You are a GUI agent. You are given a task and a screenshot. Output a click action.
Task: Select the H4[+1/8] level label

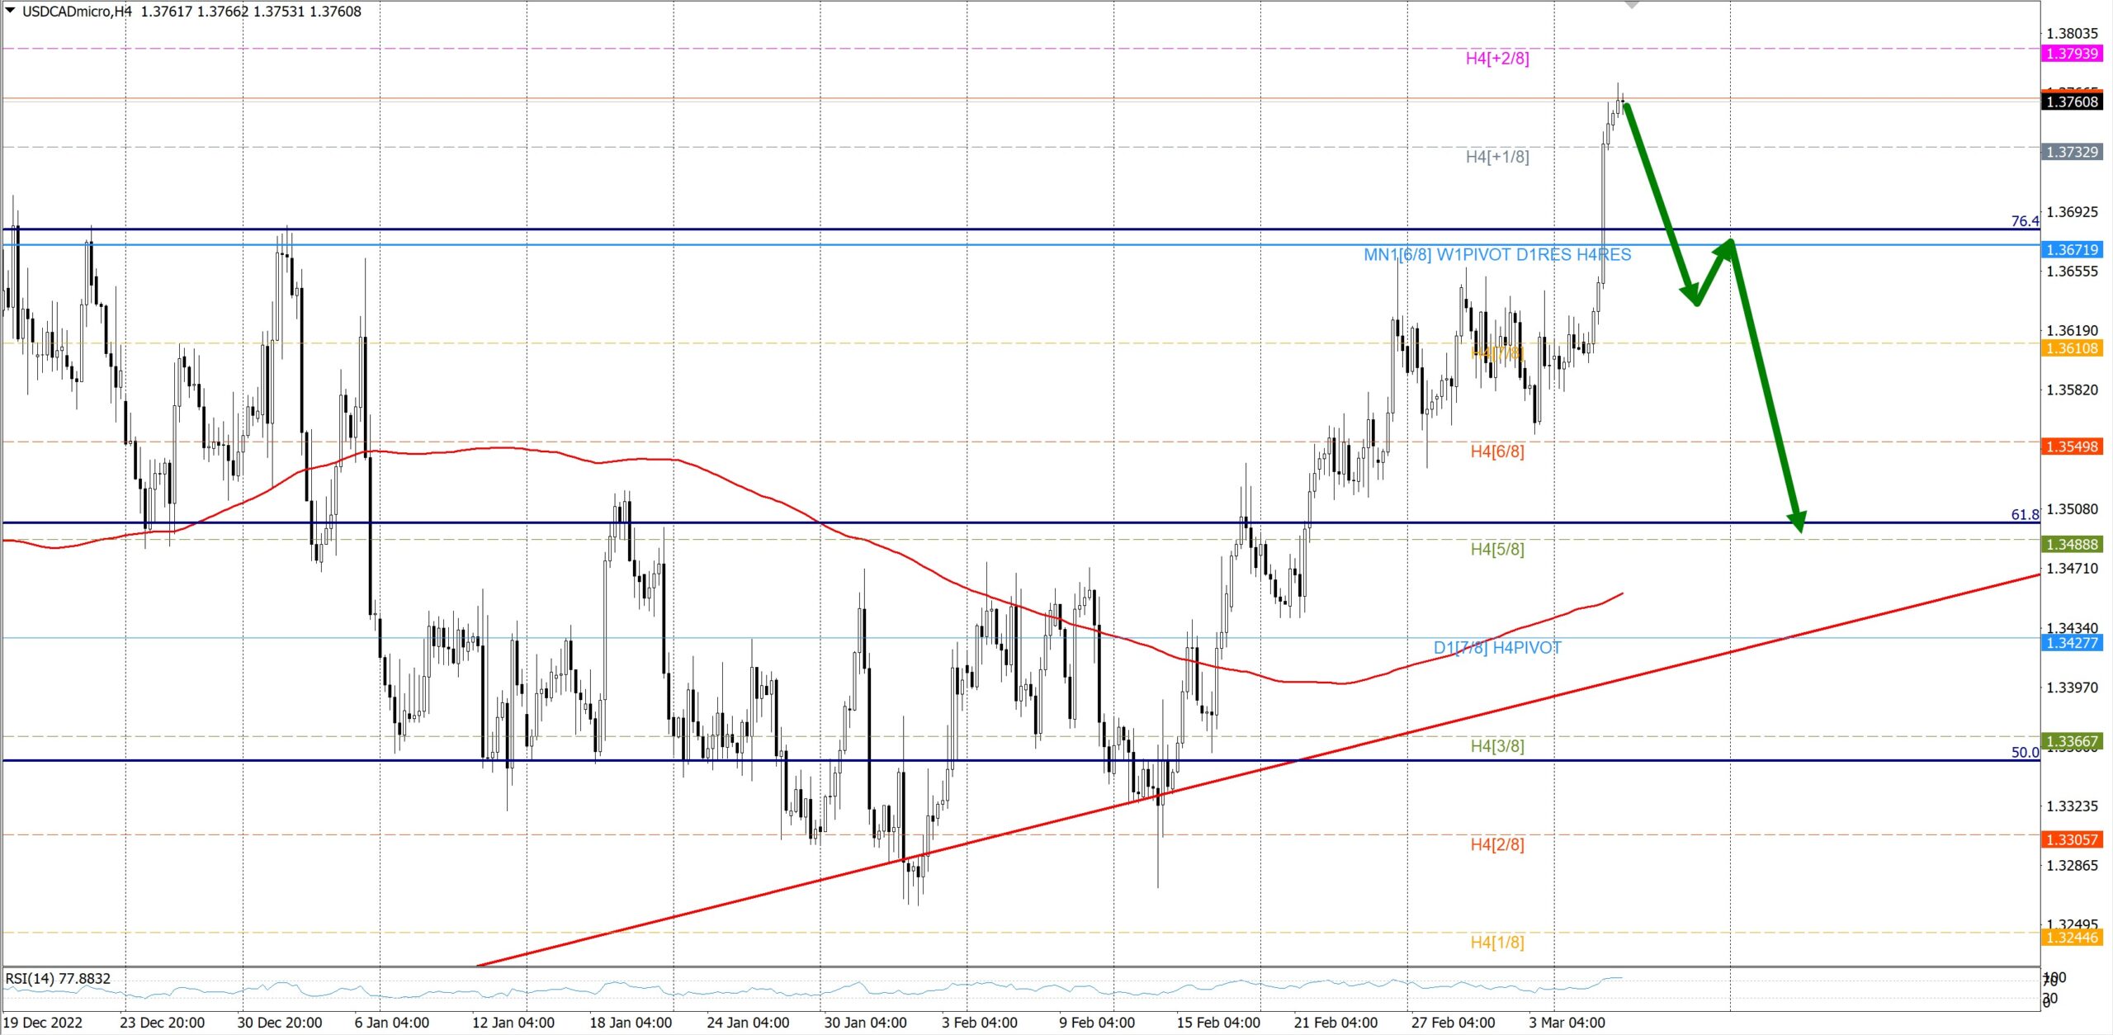(1496, 157)
